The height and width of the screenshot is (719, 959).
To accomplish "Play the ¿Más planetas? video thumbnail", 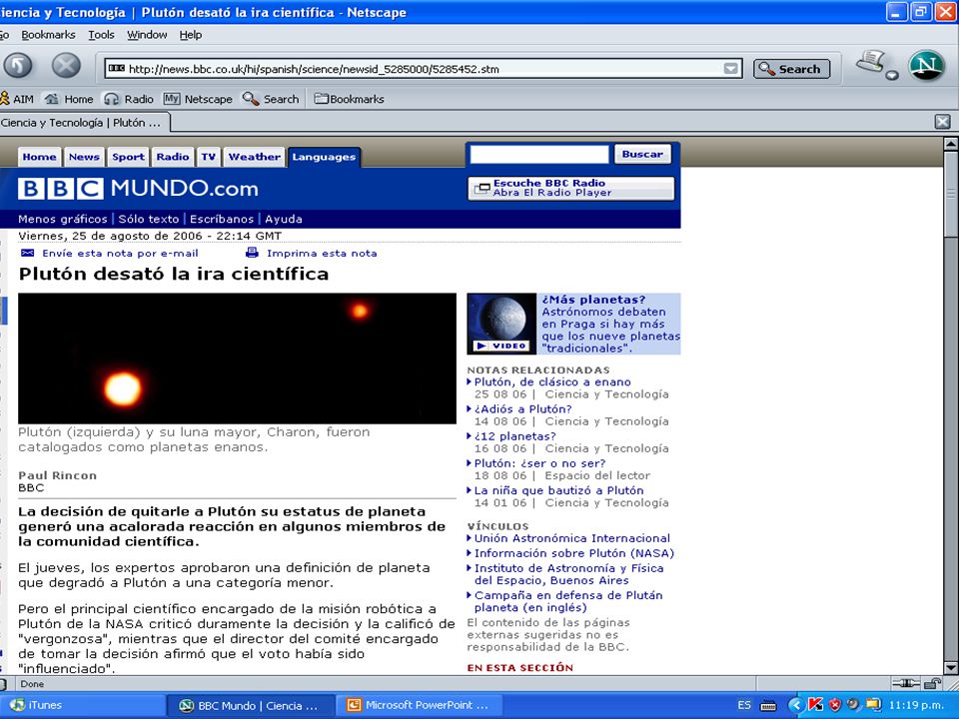I will pos(501,324).
